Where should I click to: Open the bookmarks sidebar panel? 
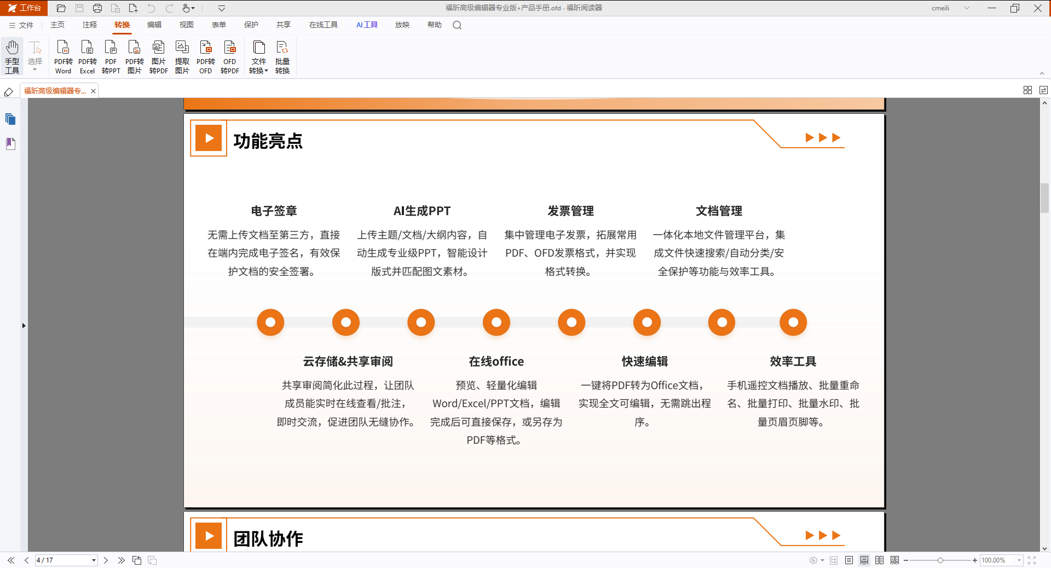pyautogui.click(x=10, y=144)
